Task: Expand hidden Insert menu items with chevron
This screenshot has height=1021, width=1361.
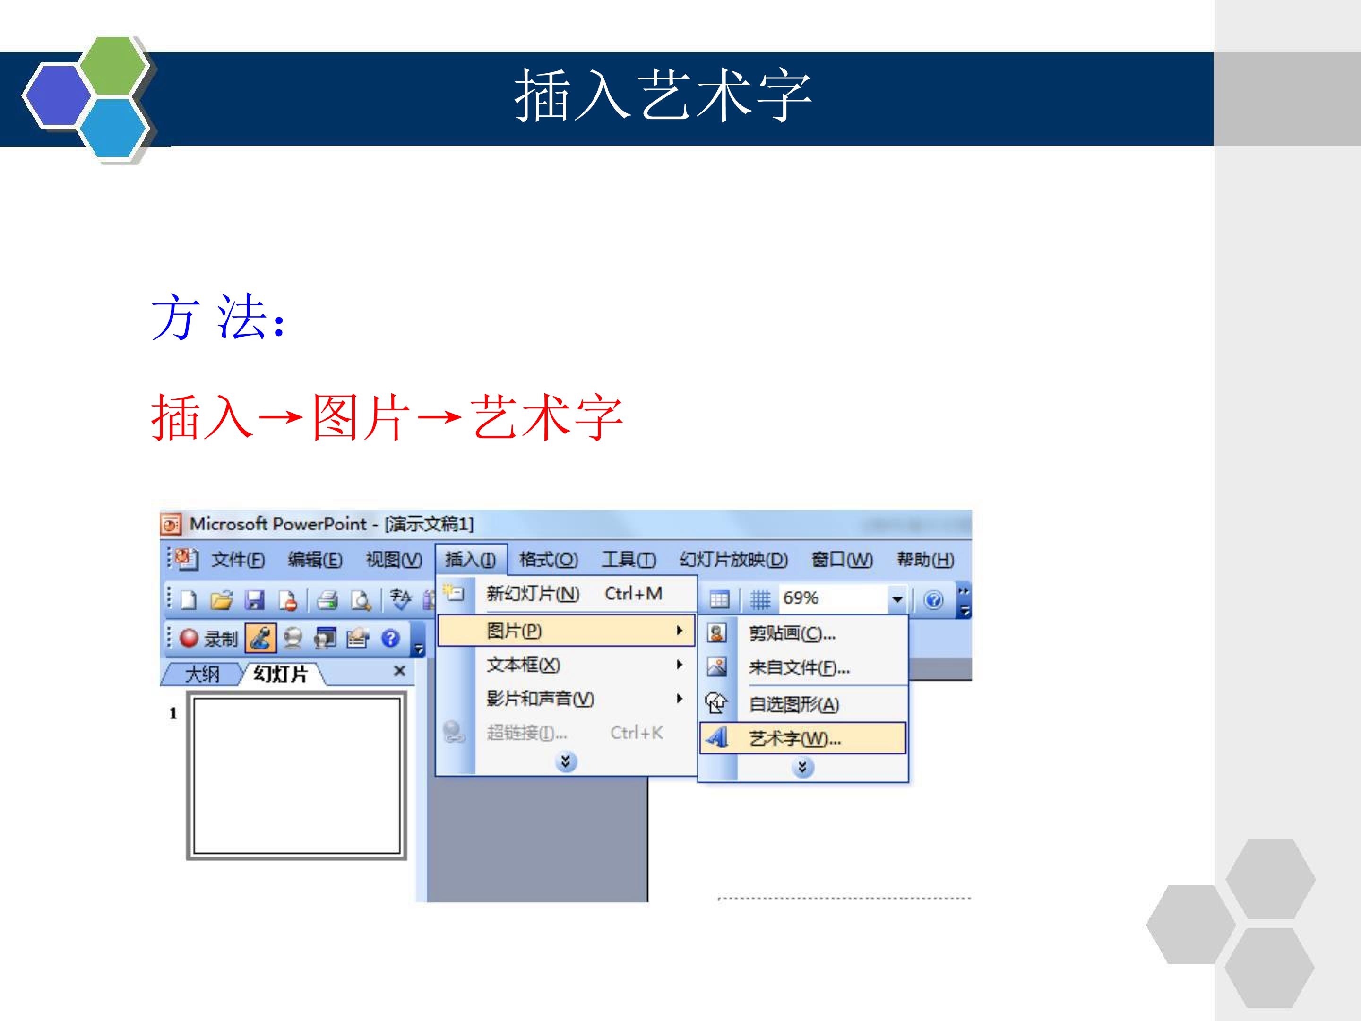Action: (566, 762)
